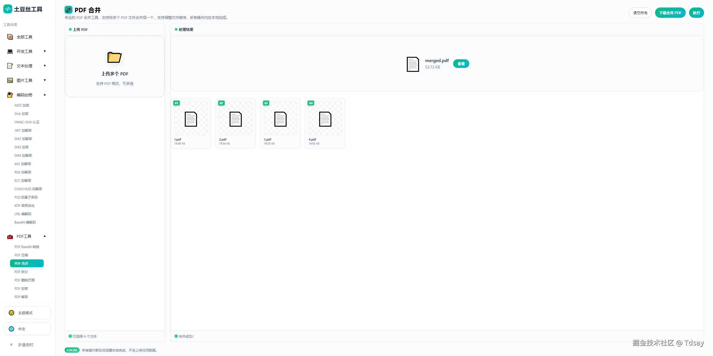Click the 下载合并 PDF button
Image resolution: width=713 pixels, height=356 pixels.
click(670, 13)
